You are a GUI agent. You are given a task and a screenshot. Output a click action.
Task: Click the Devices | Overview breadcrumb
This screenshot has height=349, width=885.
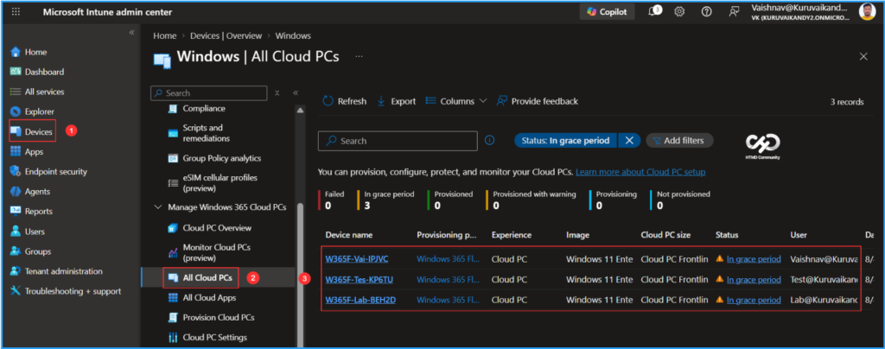[x=226, y=35]
